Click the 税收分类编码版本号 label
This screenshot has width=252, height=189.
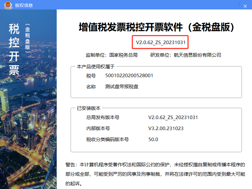click(107, 139)
